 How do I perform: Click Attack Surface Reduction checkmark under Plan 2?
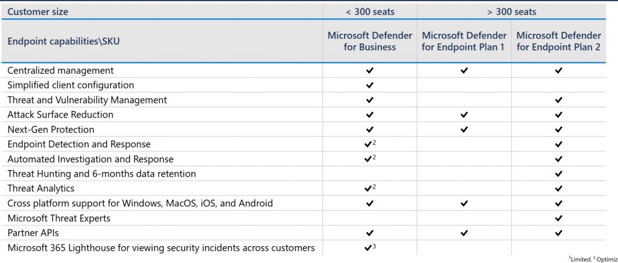[559, 115]
